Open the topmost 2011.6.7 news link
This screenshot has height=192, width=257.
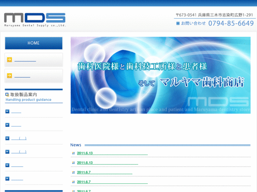tap(105, 172)
